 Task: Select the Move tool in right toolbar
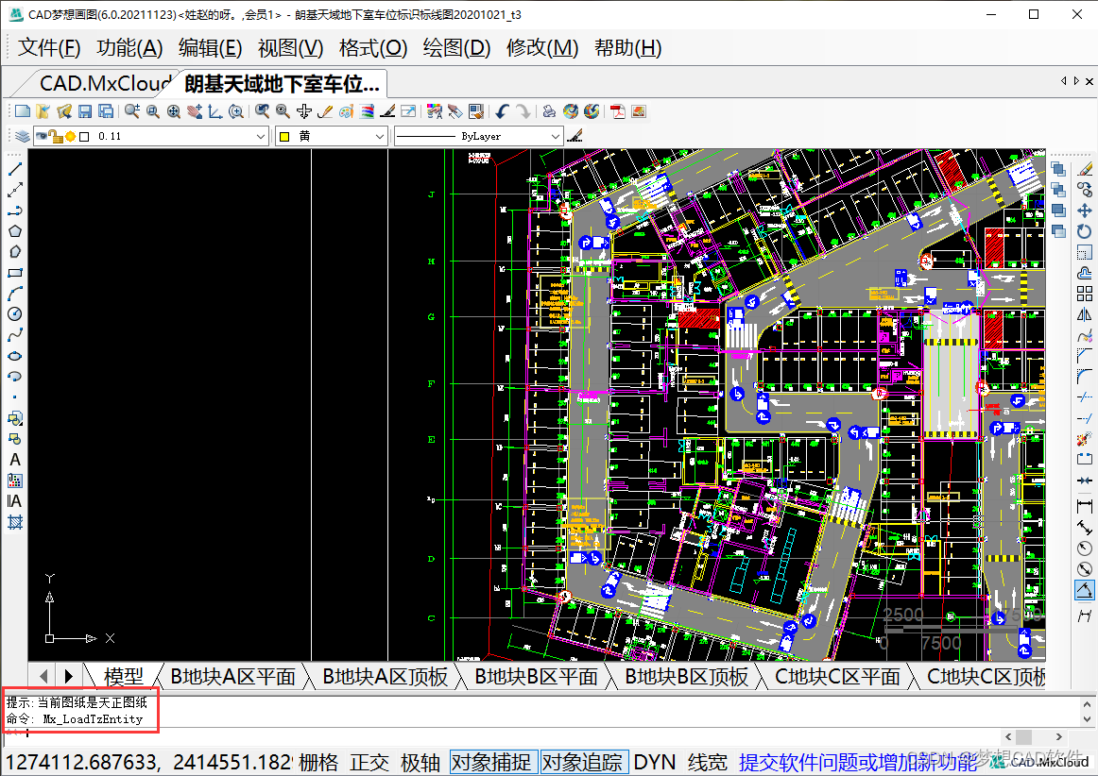pos(1084,210)
